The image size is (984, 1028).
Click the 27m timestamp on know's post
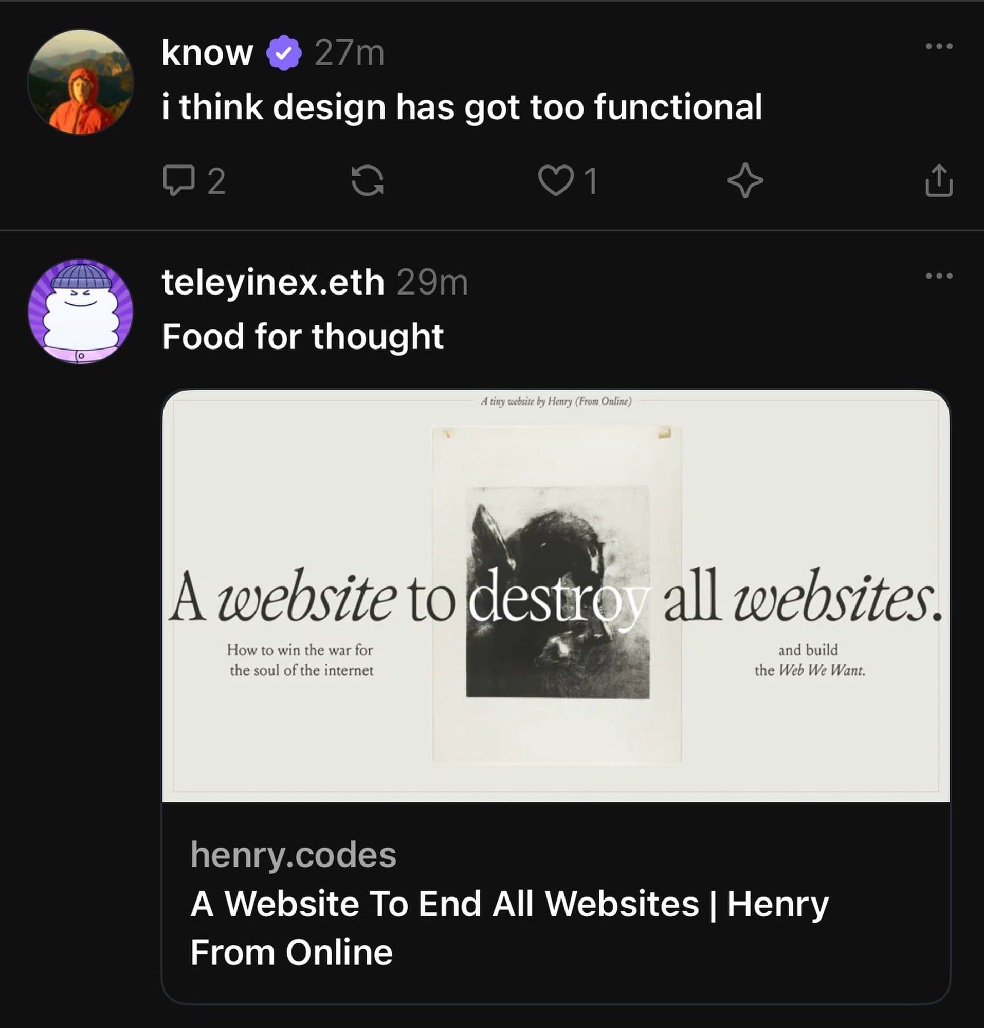(351, 52)
